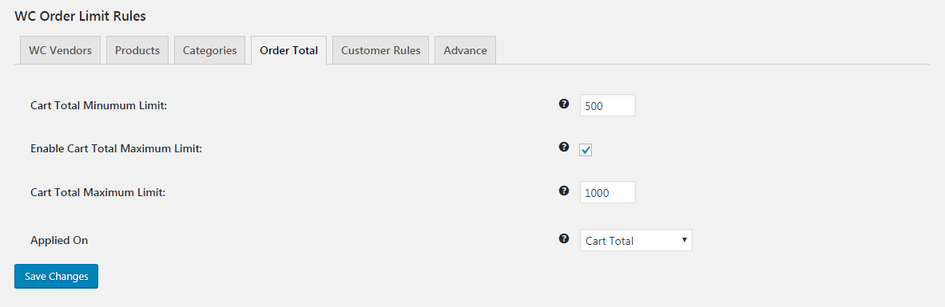Click the Save Changes button

click(x=57, y=276)
